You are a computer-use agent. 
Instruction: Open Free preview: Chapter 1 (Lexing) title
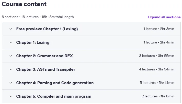[x=47, y=29]
